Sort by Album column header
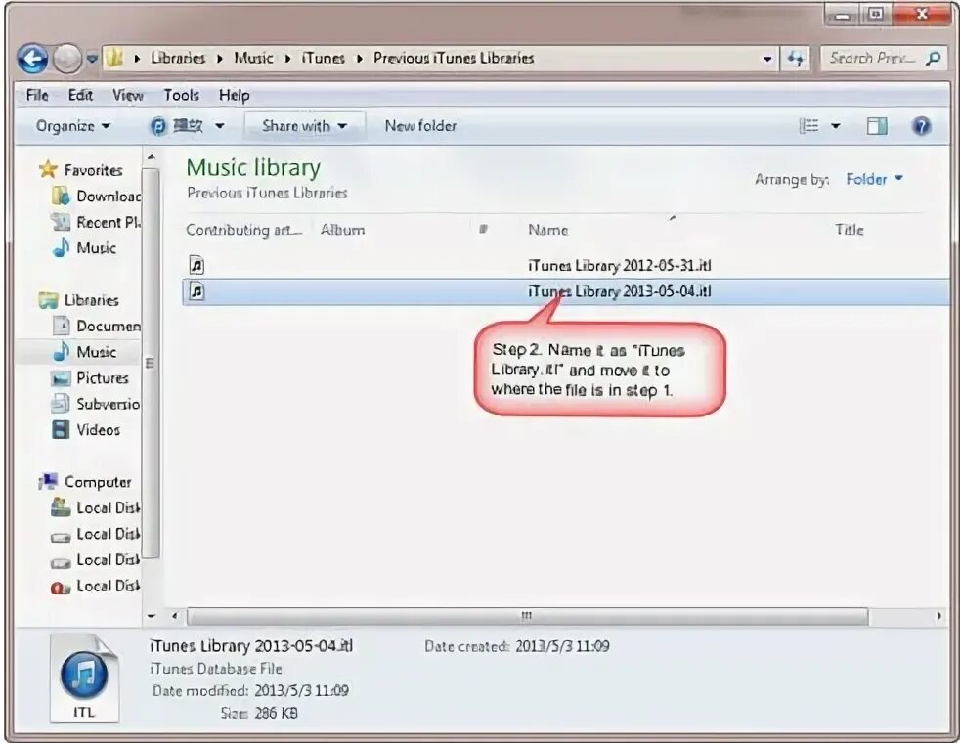960x743 pixels. click(342, 230)
